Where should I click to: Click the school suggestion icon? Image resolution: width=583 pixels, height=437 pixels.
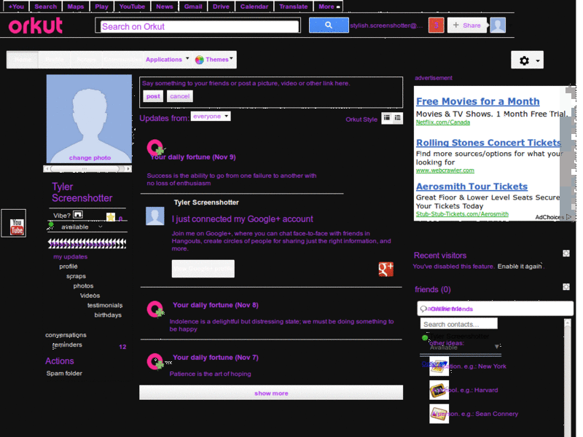click(439, 390)
